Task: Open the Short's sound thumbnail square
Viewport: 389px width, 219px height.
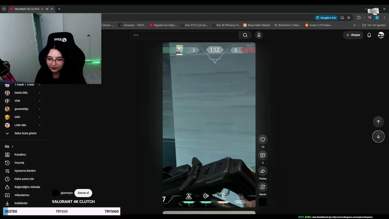Action: 263,202
